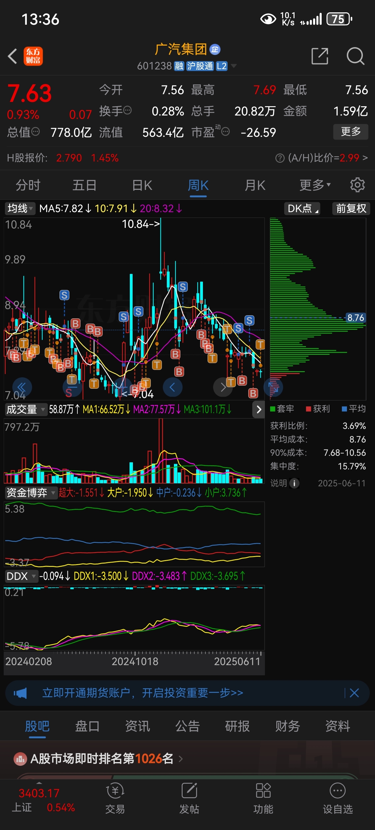Tap the 集中度 15.79% value
Image resolution: width=375 pixels, height=830 pixels.
pyautogui.click(x=352, y=466)
